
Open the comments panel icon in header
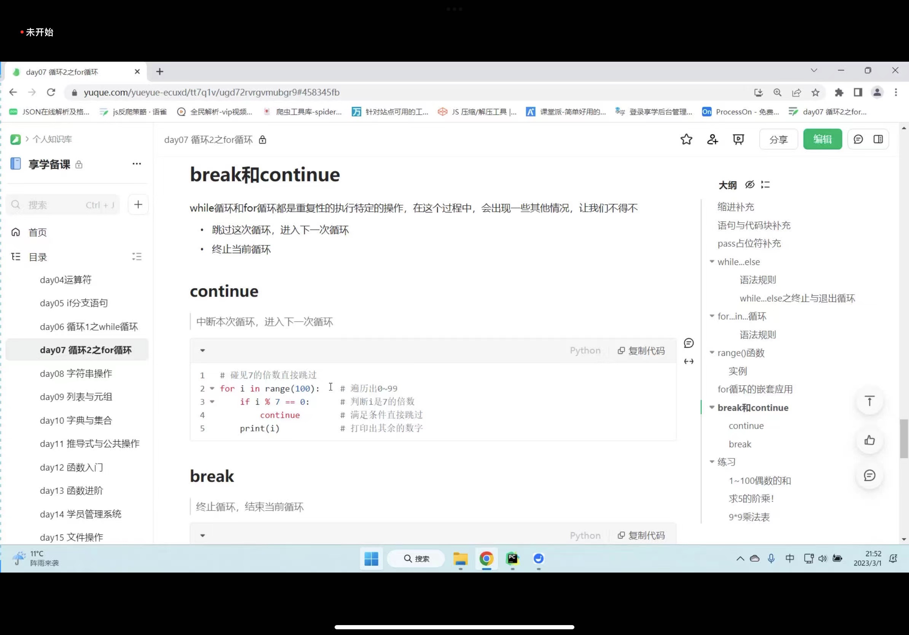(858, 139)
